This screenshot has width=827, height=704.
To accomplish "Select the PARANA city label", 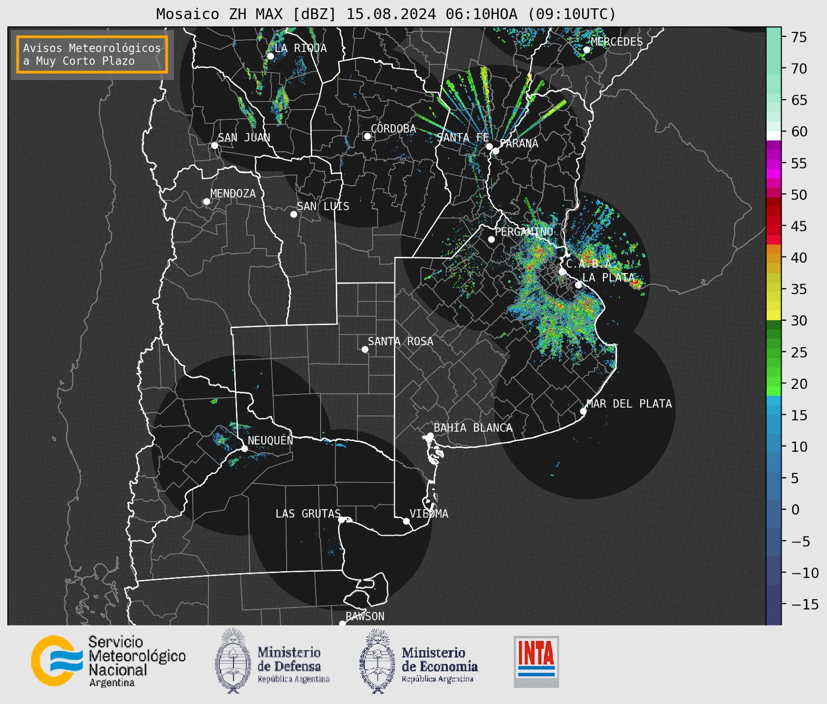I will pyautogui.click(x=519, y=143).
